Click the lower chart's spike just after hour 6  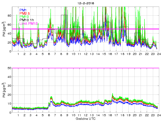point(51,97)
